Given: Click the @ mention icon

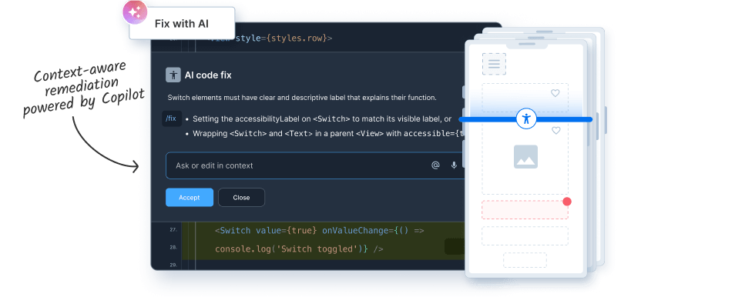Looking at the screenshot, I should click(x=435, y=165).
